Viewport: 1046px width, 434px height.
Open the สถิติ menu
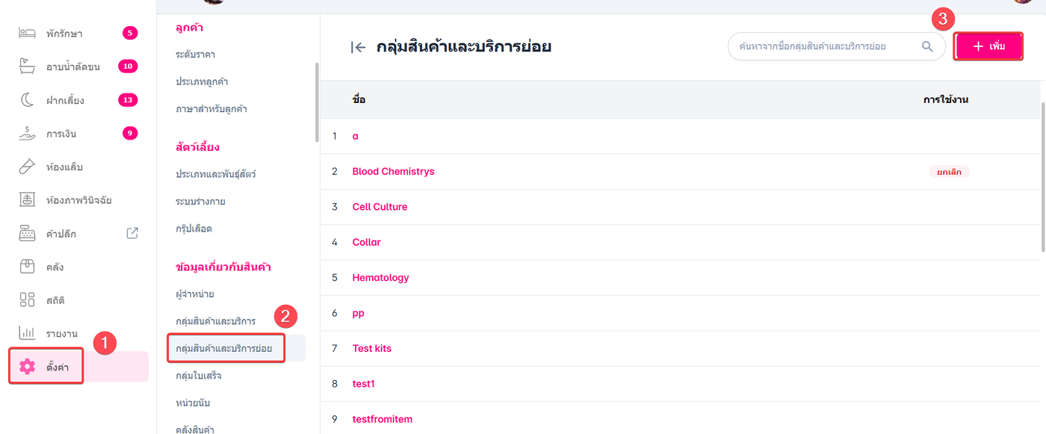pos(55,300)
